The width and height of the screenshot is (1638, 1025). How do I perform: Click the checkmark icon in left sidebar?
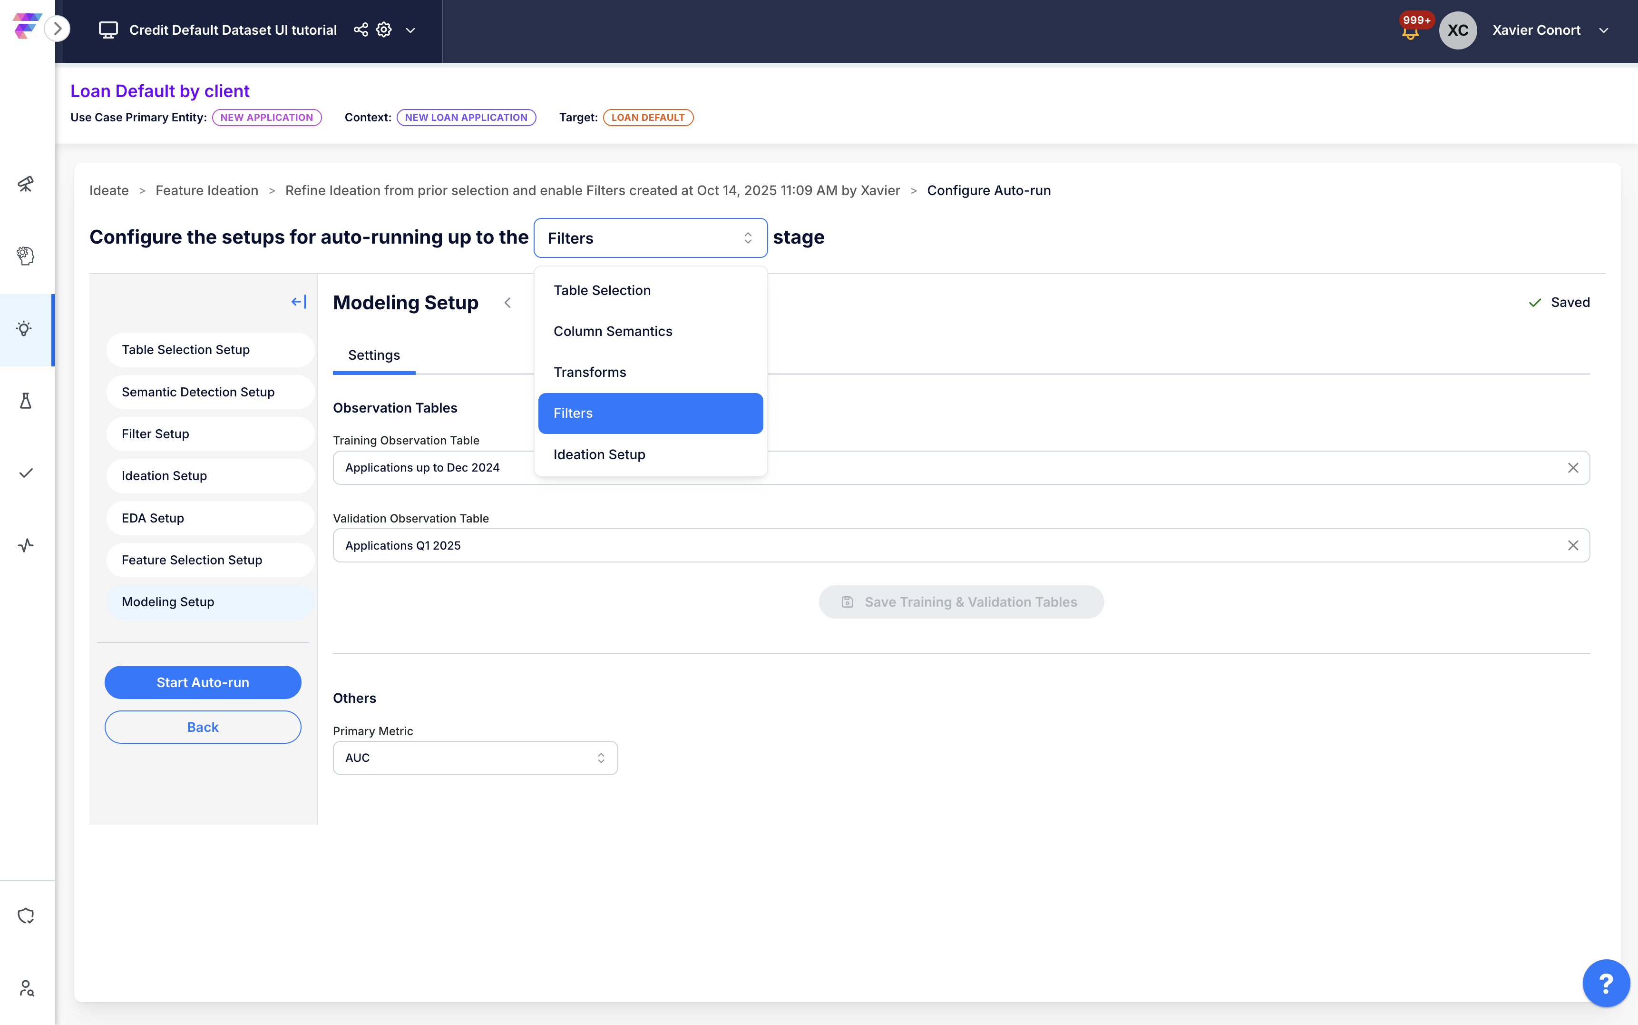(26, 473)
